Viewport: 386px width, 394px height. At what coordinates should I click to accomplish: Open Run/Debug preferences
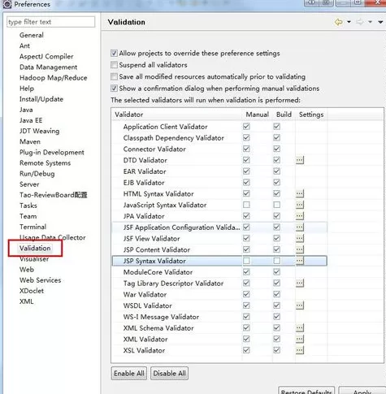37,174
